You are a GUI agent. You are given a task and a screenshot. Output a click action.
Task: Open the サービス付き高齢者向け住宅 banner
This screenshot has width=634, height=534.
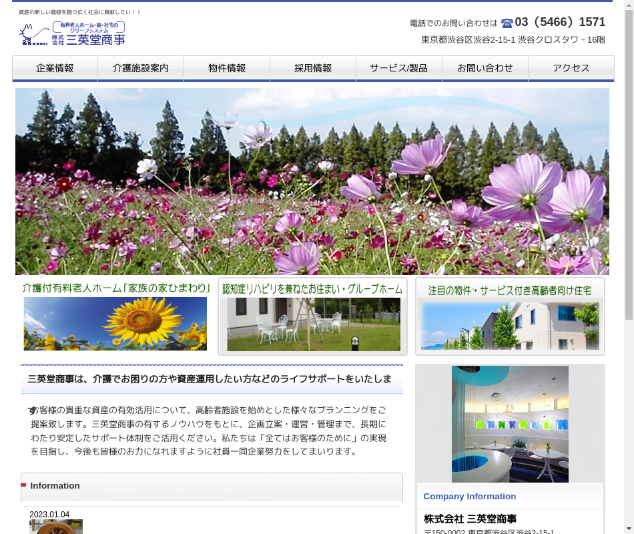(511, 316)
